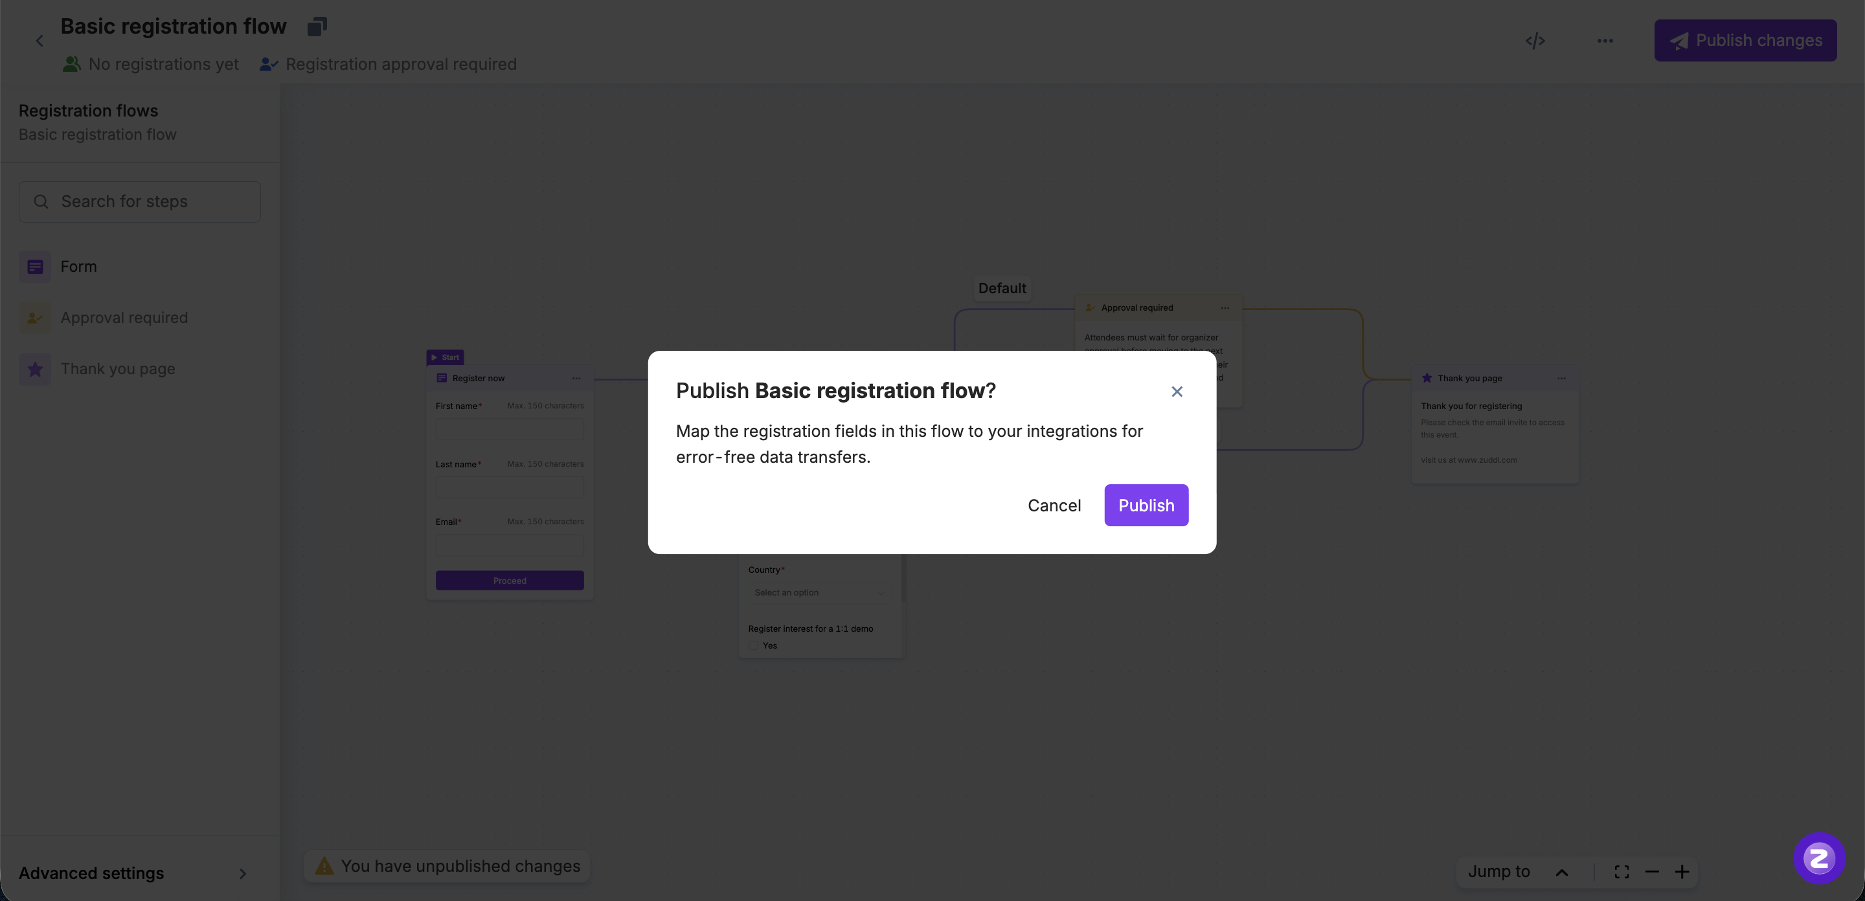Click the Publish button in dialog
This screenshot has height=901, width=1865.
click(1146, 505)
